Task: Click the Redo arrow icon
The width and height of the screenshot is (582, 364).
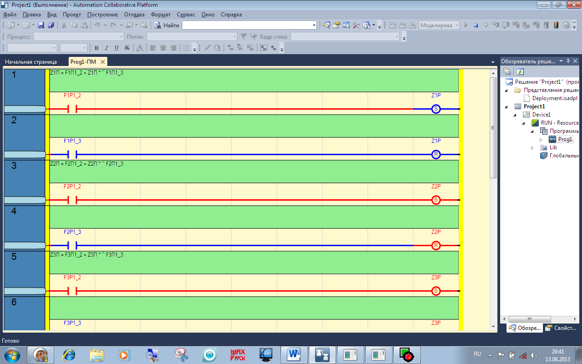Action: pyautogui.click(x=113, y=25)
